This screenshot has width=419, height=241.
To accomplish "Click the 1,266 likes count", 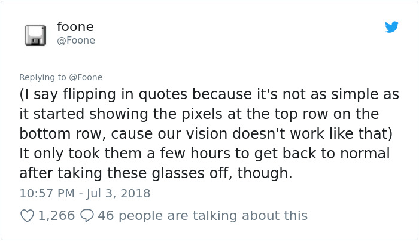I will 56,215.
